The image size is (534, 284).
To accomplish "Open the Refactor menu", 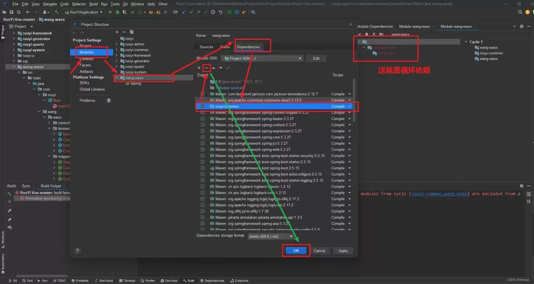I will (79, 4).
